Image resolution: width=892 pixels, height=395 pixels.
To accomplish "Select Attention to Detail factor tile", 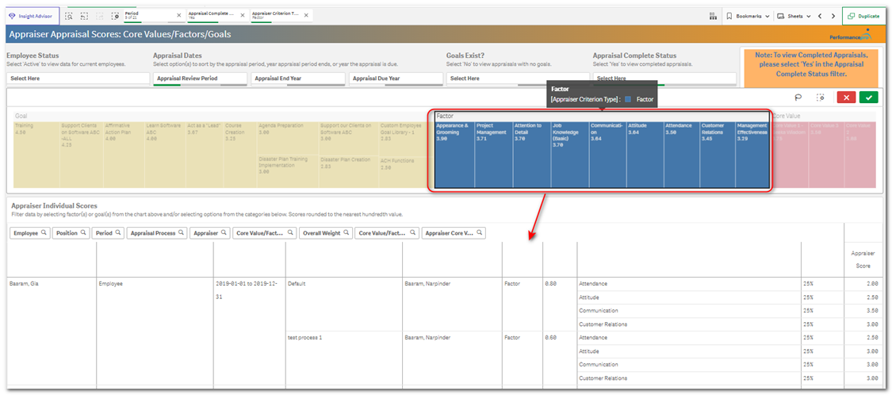I will (x=531, y=154).
